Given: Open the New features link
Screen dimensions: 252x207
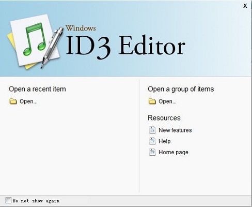Looking at the screenshot, I should coord(175,130).
